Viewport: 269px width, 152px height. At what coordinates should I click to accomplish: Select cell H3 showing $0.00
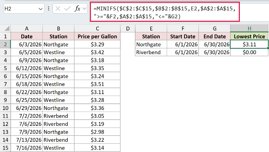pyautogui.click(x=249, y=52)
